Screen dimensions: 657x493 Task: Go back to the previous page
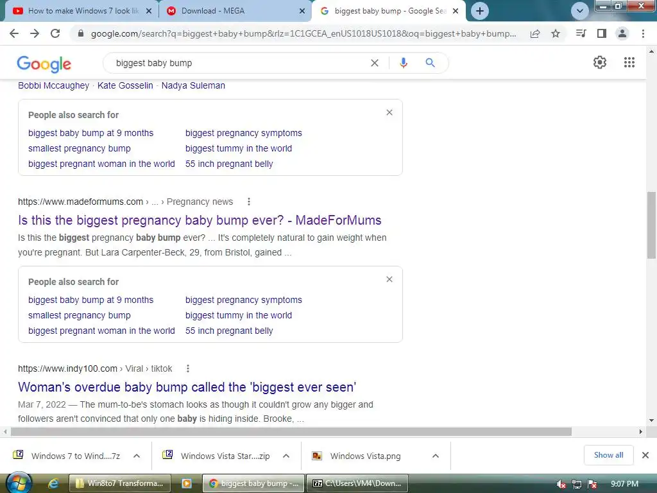pyautogui.click(x=14, y=33)
